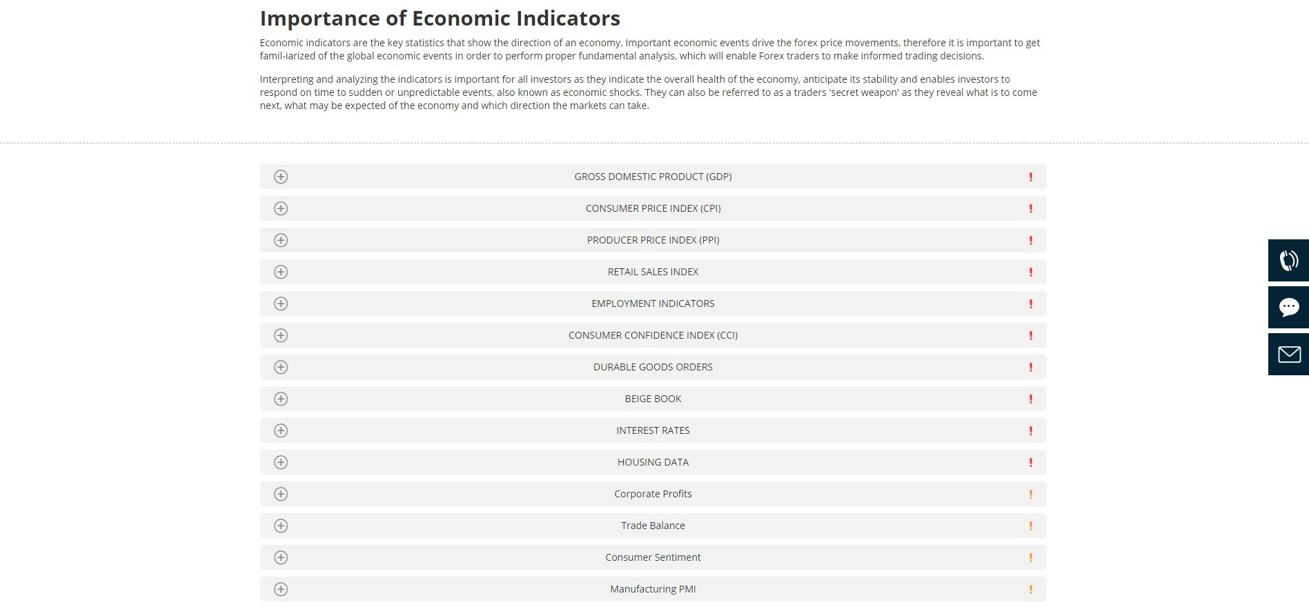Click the red exclamation next to BEIGE BOOK
Image resolution: width=1309 pixels, height=607 pixels.
coord(1030,399)
